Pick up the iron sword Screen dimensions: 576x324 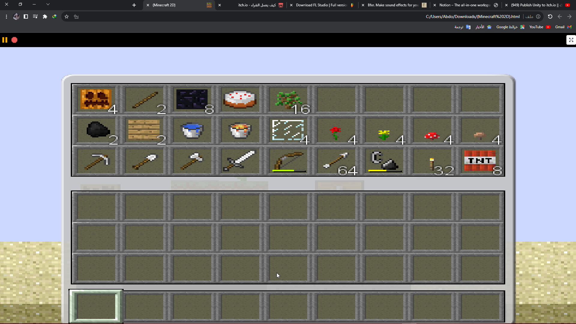(239, 161)
